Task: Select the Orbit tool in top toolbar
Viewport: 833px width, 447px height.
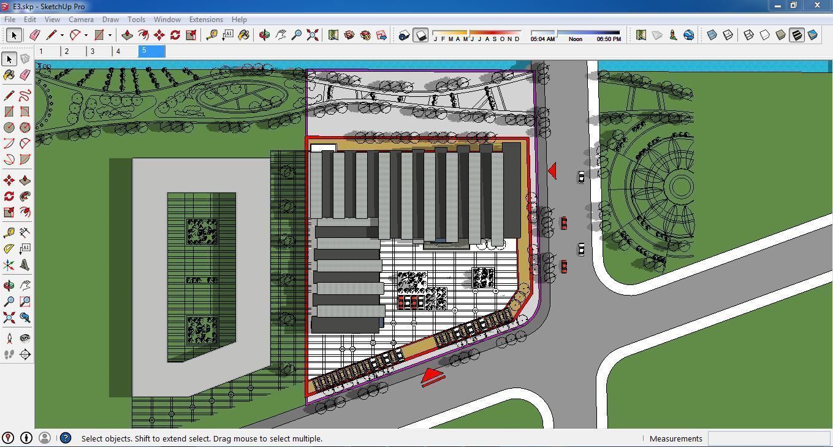Action: click(265, 35)
